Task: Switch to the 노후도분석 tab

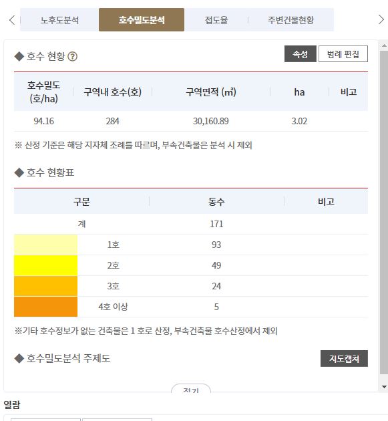Action: pyautogui.click(x=59, y=20)
